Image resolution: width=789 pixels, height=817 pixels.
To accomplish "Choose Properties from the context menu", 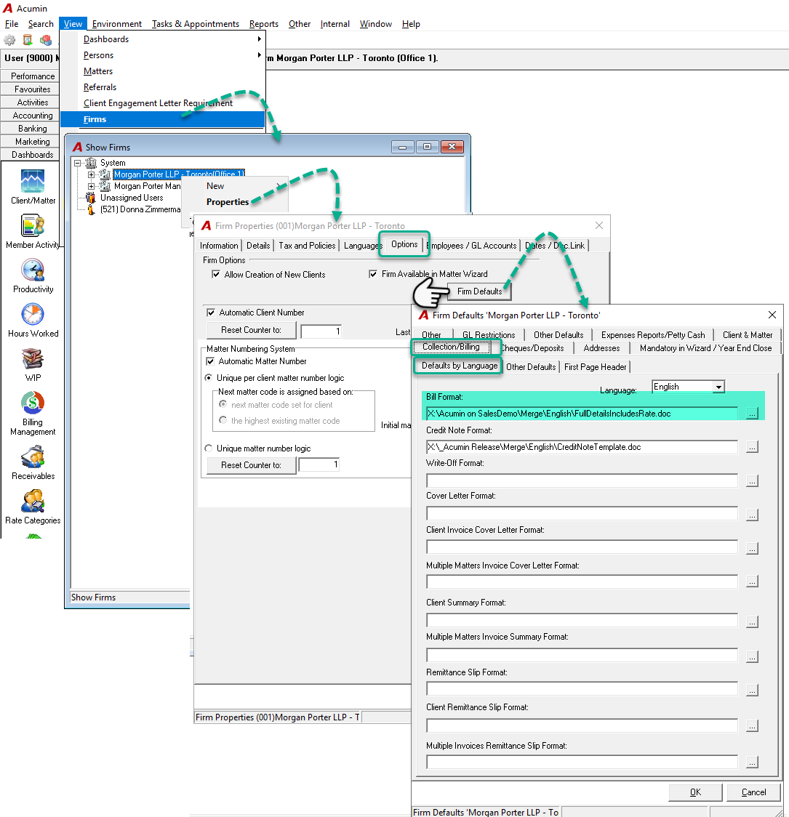I will (x=228, y=202).
